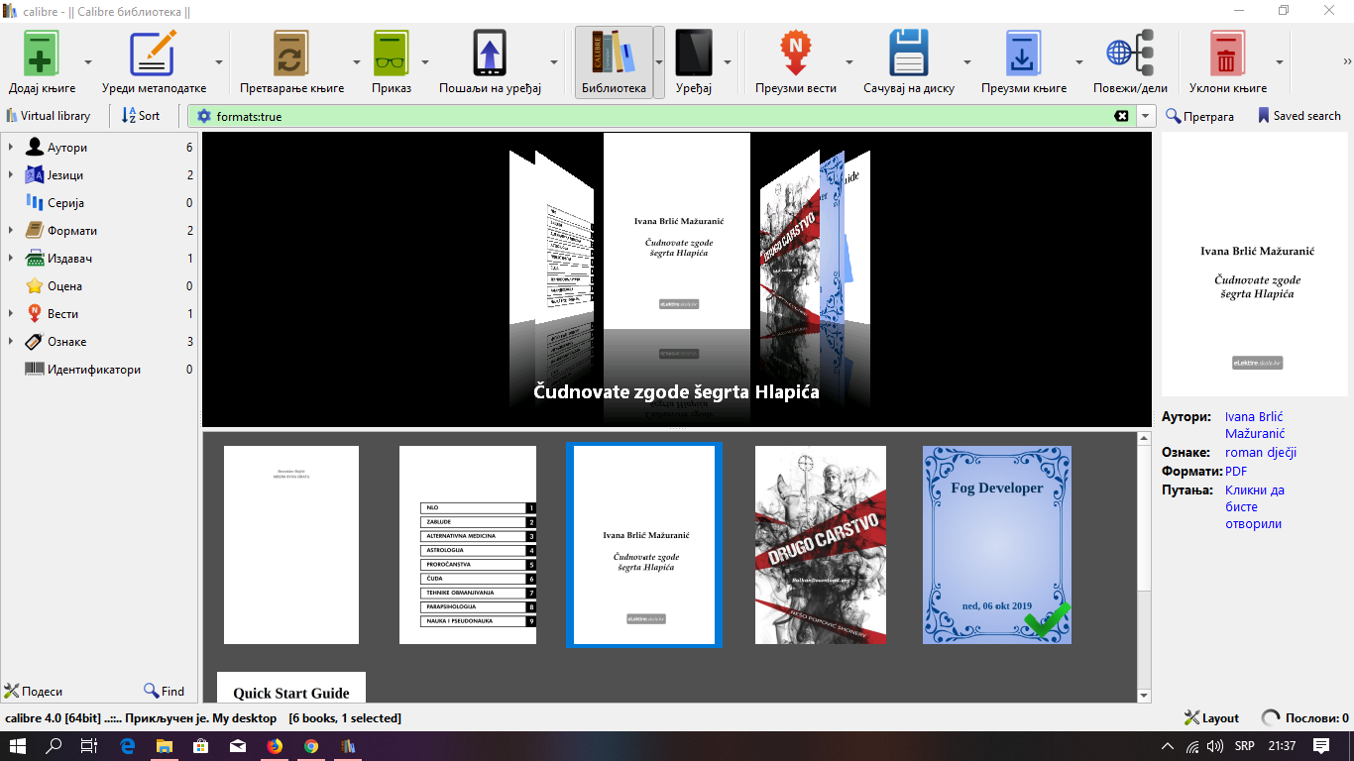Click the dječji tag link
This screenshot has height=761, width=1354.
coord(1282,453)
